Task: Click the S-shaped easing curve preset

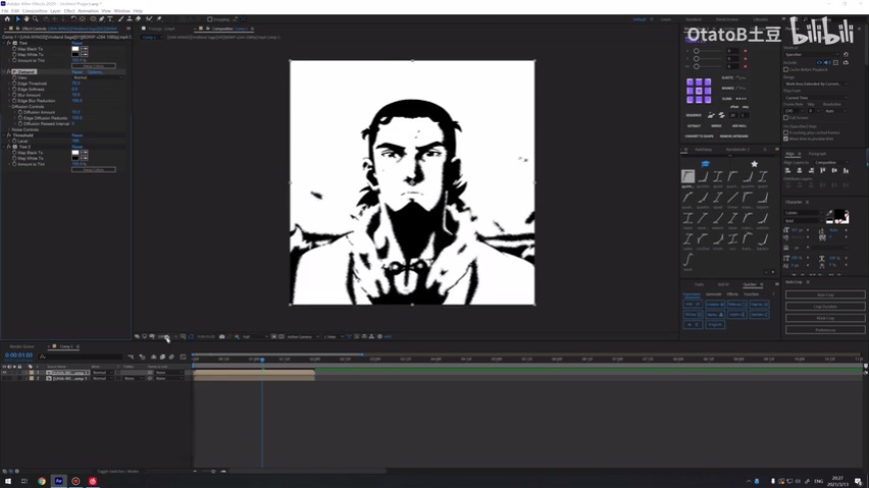Action: pyautogui.click(x=688, y=259)
